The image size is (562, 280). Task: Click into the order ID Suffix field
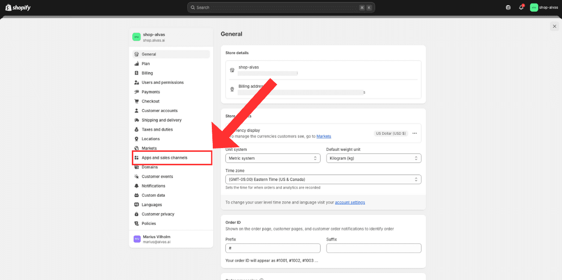[x=374, y=248]
